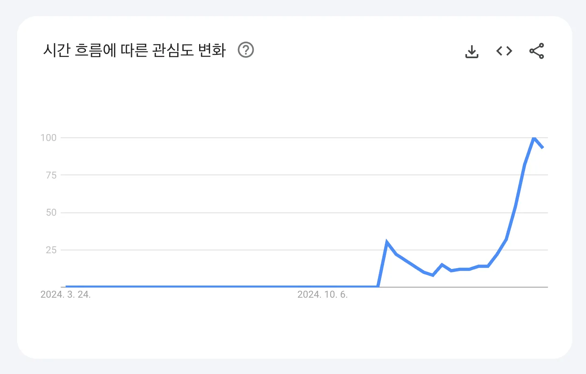
Task: Download the chart data as CSV
Action: (x=472, y=51)
